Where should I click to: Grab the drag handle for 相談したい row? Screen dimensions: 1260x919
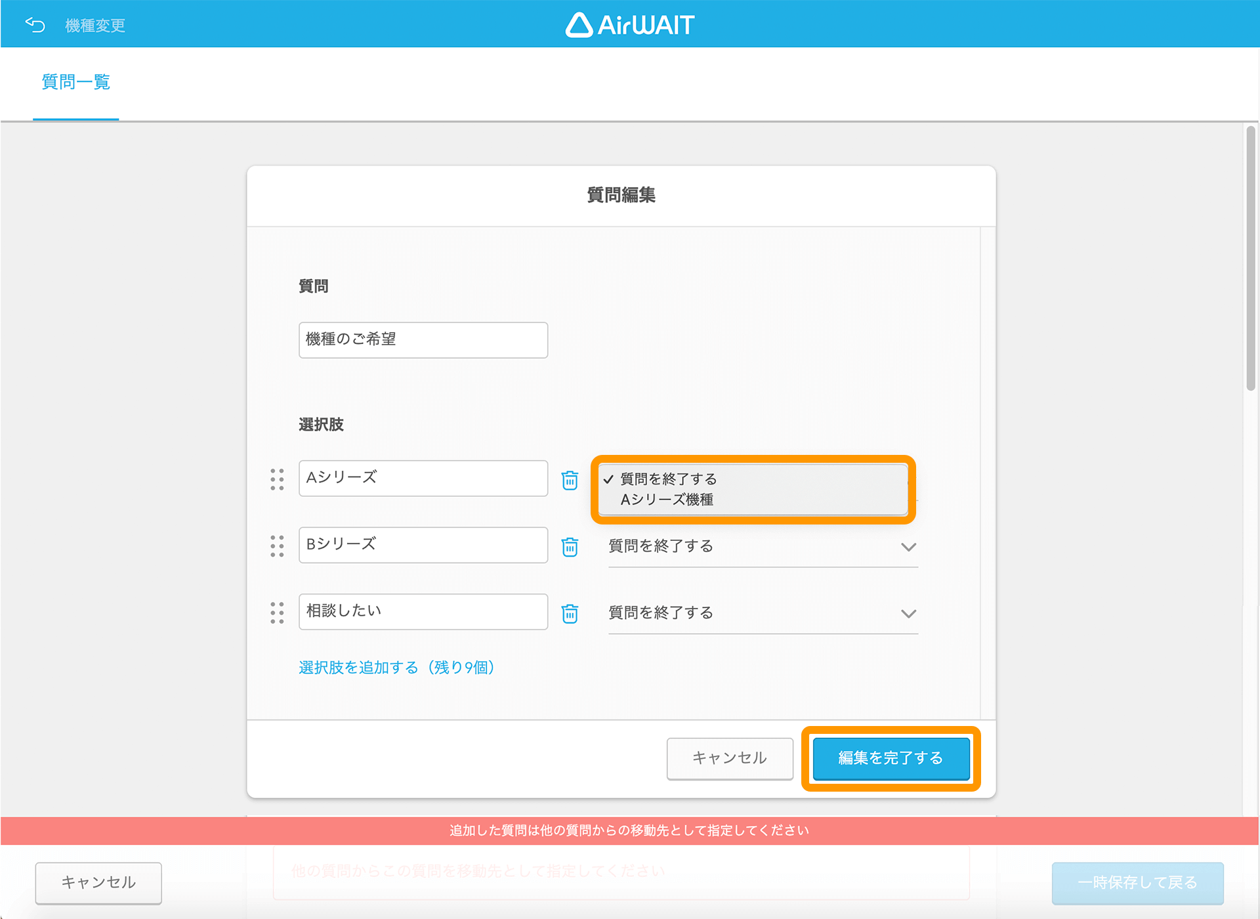click(x=277, y=612)
